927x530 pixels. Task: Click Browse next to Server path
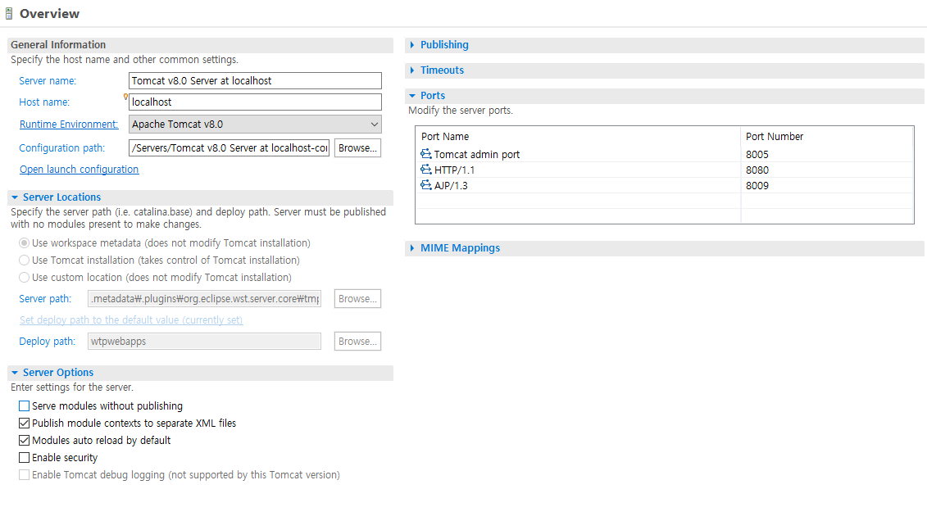pos(357,298)
